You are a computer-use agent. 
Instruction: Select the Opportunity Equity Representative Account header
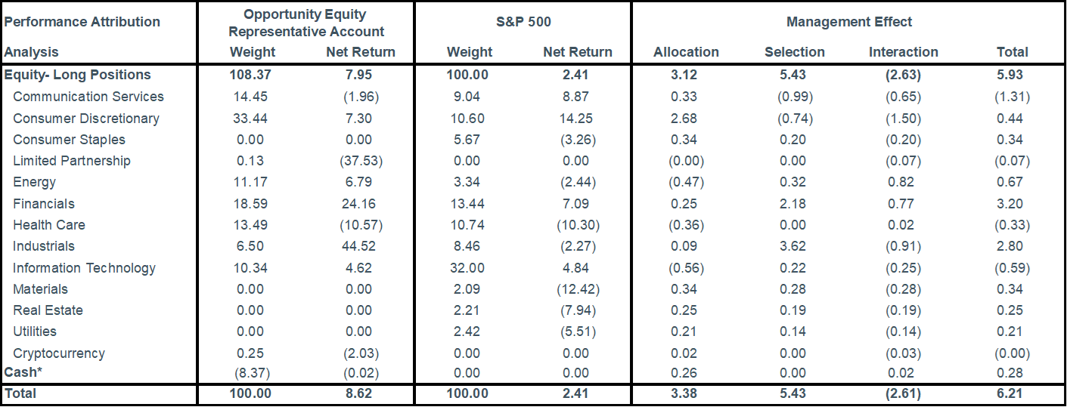coord(306,23)
